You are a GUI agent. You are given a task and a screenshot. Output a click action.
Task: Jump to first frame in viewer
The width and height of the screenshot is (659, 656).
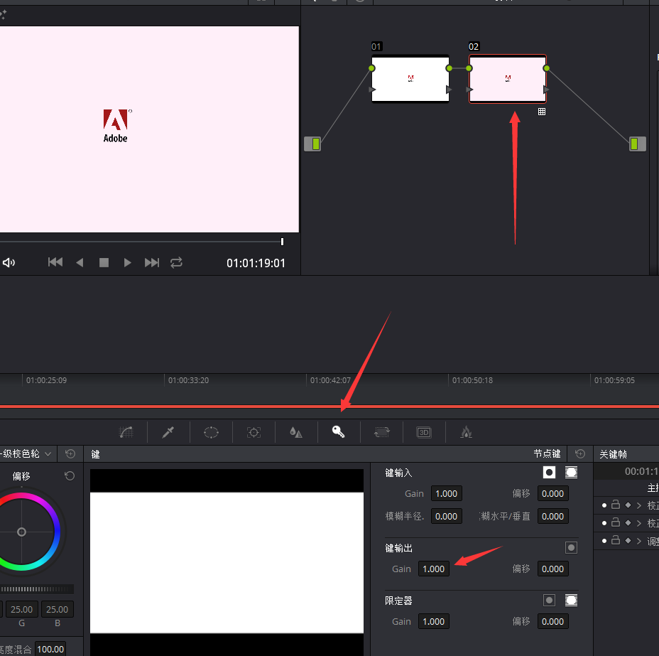pyautogui.click(x=55, y=262)
